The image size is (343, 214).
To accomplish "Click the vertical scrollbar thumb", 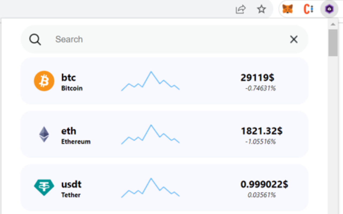I will pos(333,43).
